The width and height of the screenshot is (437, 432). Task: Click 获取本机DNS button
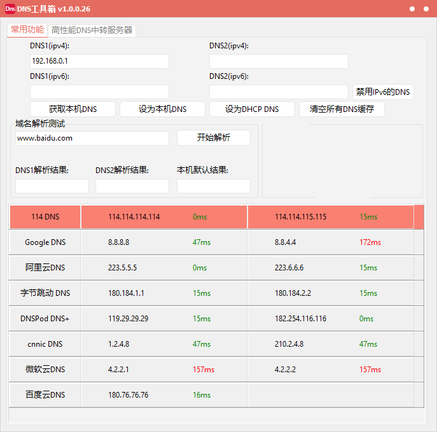click(x=73, y=109)
